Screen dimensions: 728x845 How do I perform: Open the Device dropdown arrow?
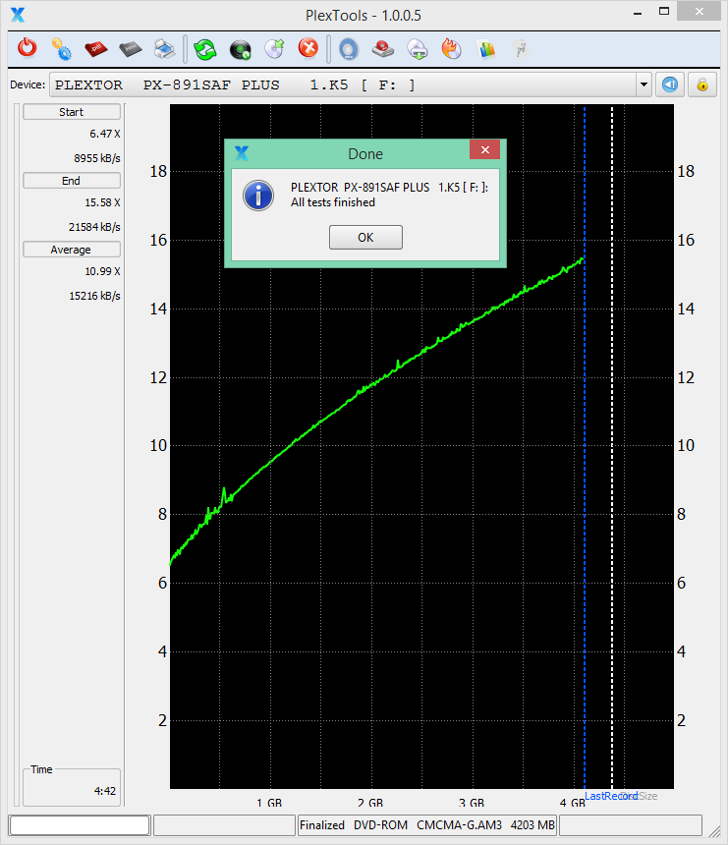[x=644, y=84]
